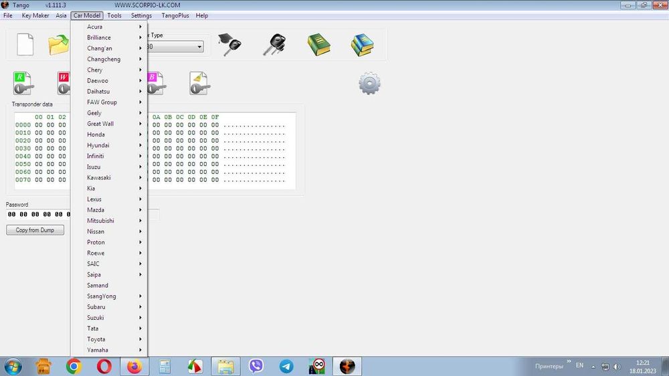Expand the Hyundai submenu
This screenshot has width=669, height=376.
pos(109,145)
